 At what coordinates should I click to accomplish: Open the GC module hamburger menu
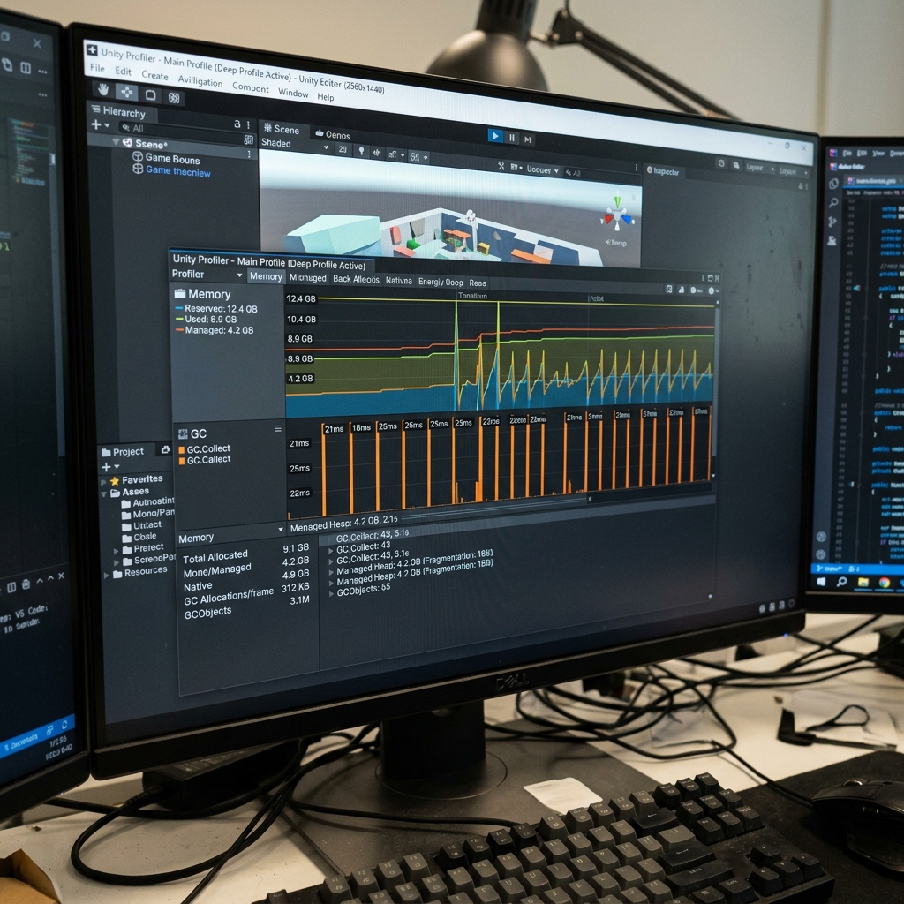(x=278, y=428)
